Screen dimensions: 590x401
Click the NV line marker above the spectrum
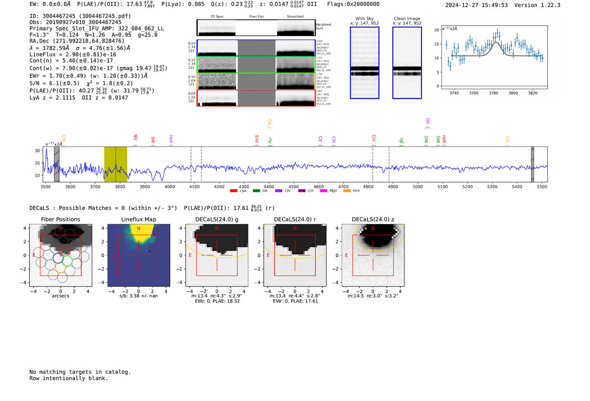135,140
